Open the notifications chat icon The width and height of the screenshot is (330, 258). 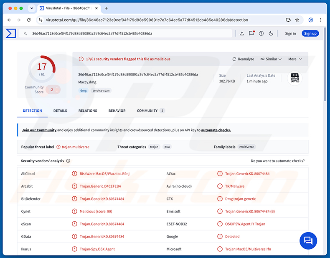tap(252, 33)
